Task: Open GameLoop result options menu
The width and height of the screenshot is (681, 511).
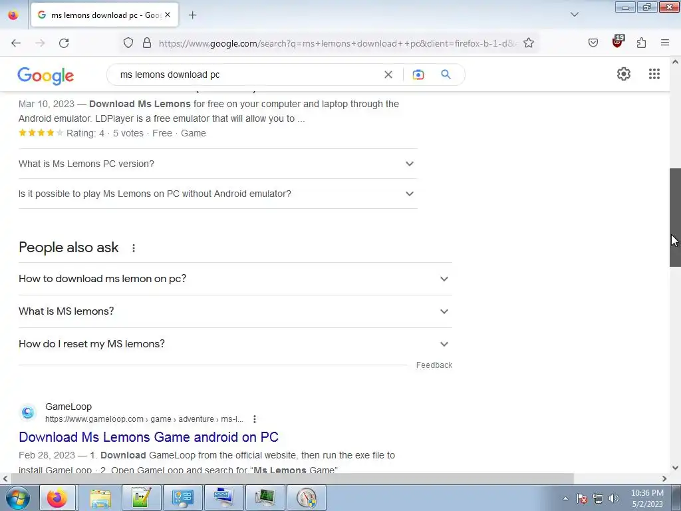Action: [x=255, y=419]
